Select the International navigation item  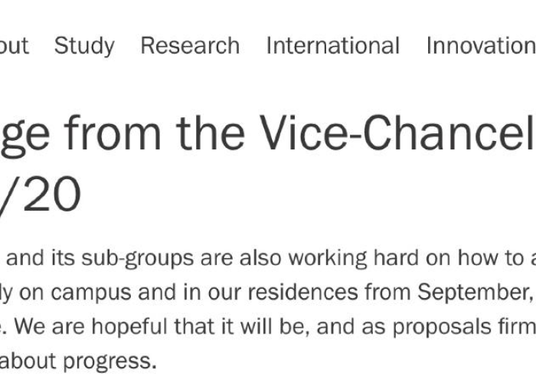tap(333, 45)
